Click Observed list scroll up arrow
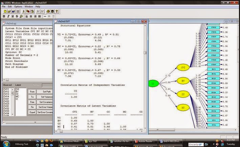The image size is (240, 147). pos(13,90)
